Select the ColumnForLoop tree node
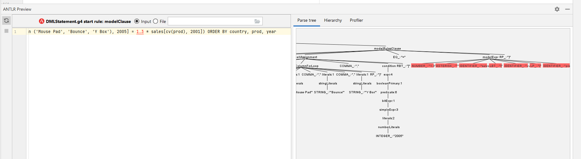This screenshot has width=581, height=159. point(307,66)
